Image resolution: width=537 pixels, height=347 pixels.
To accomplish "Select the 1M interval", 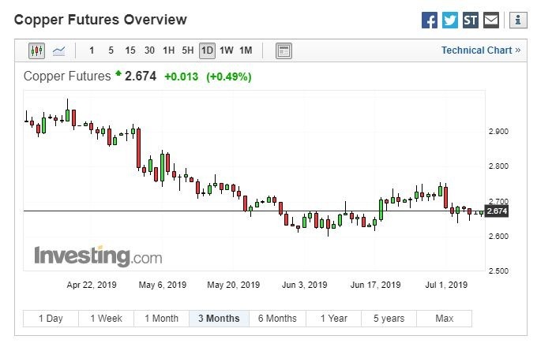I will click(x=246, y=50).
